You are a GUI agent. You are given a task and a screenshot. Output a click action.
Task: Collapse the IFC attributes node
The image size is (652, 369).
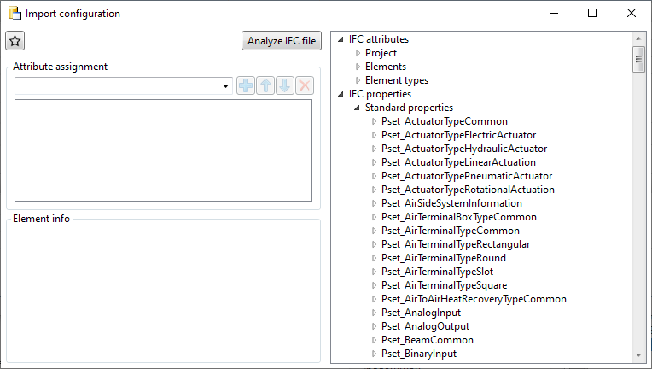point(341,39)
